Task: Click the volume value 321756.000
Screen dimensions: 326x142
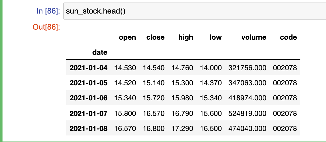Action: 247,68
